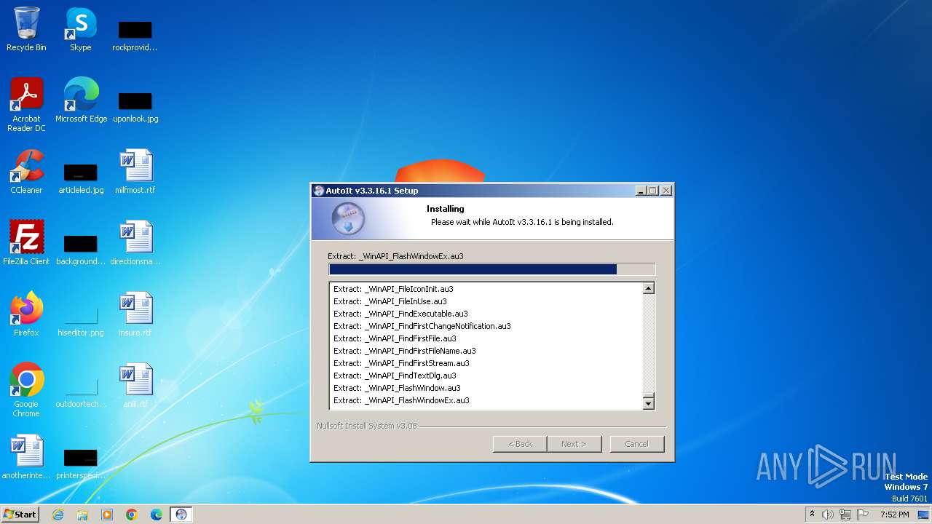Viewport: 932px width, 524px height.
Task: Click the Edge taskbar icon
Action: click(x=157, y=515)
